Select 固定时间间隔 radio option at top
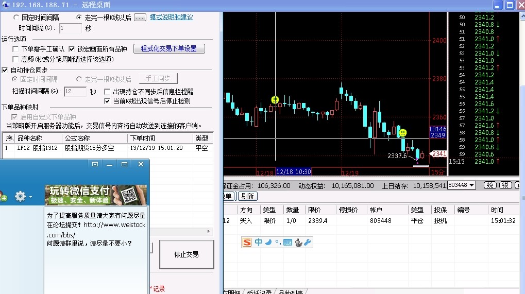 pyautogui.click(x=16, y=17)
